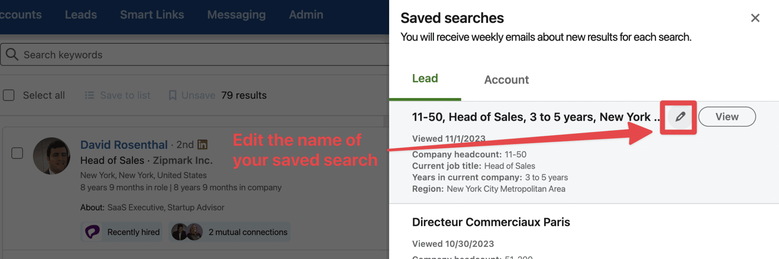Image resolution: width=779 pixels, height=259 pixels.
Task: Click the mutual connections avatars
Action: point(186,232)
